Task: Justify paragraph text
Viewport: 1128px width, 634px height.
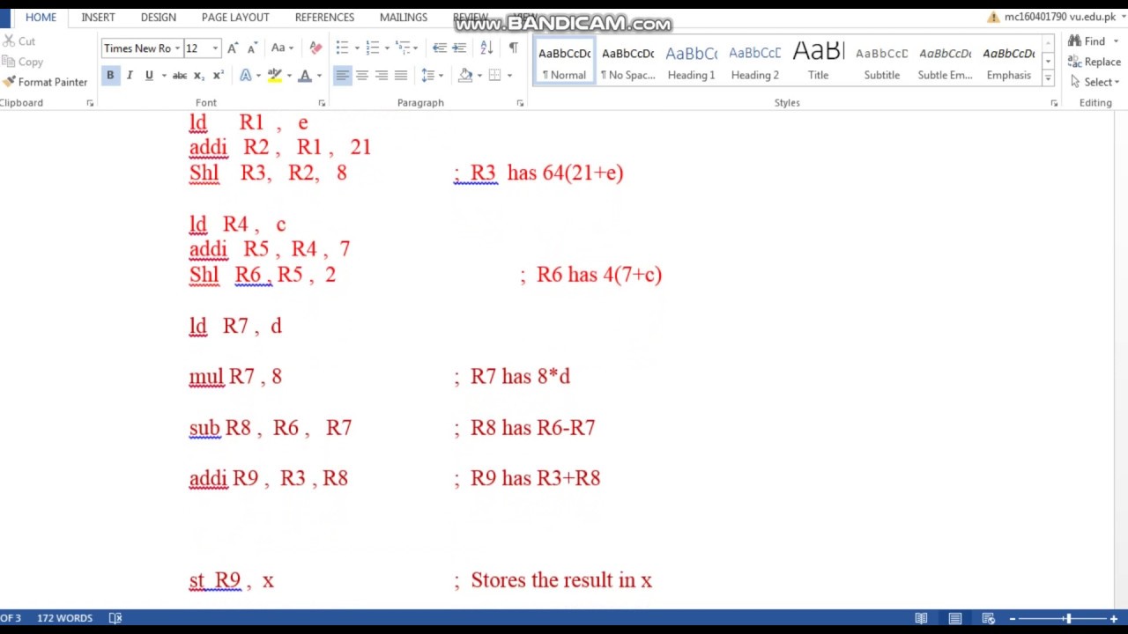Action: 401,76
